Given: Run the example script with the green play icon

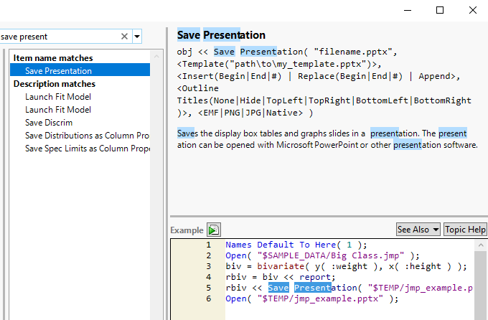Looking at the screenshot, I should (213, 230).
